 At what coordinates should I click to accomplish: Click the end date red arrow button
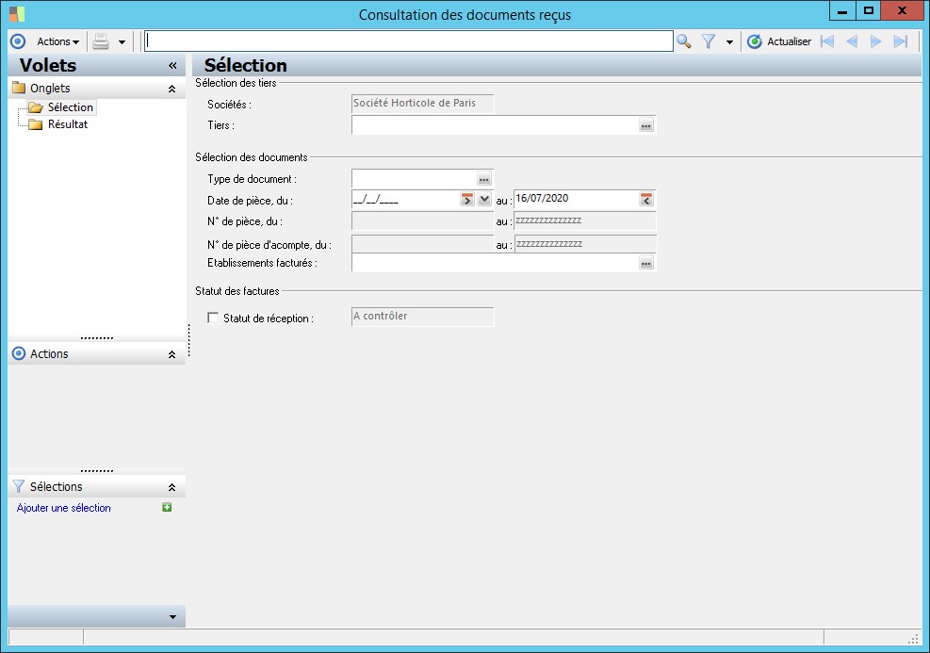645,199
